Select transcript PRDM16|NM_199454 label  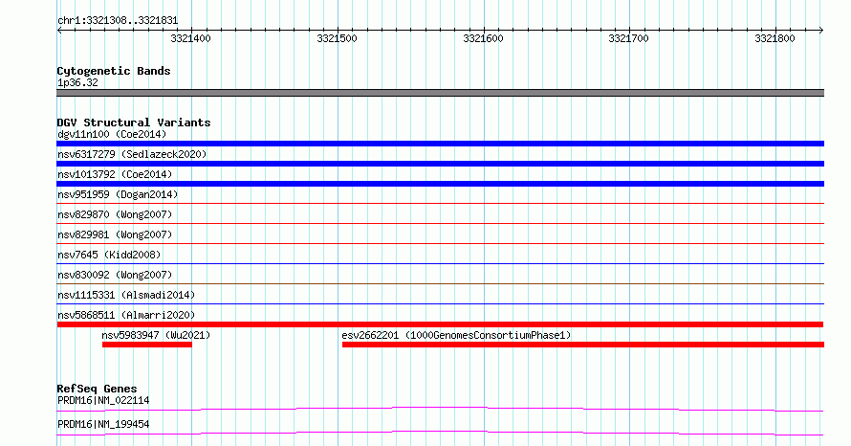(x=103, y=424)
